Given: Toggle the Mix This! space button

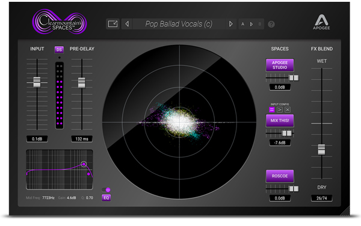Looking at the screenshot, I should click(280, 120).
